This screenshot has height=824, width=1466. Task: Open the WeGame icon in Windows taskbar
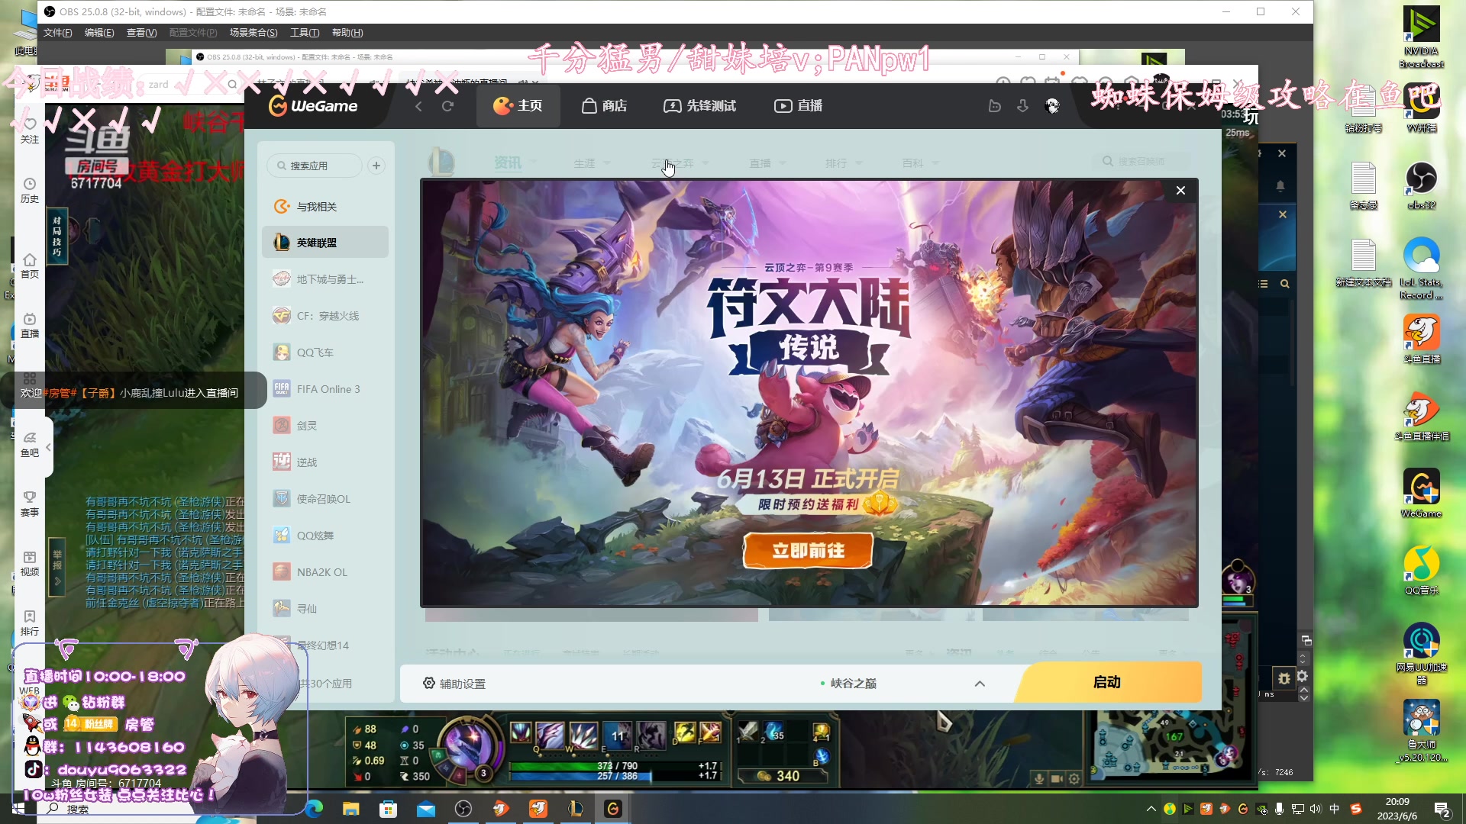click(x=612, y=809)
